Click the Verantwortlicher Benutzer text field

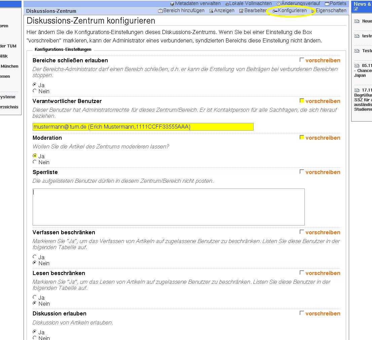click(143, 127)
